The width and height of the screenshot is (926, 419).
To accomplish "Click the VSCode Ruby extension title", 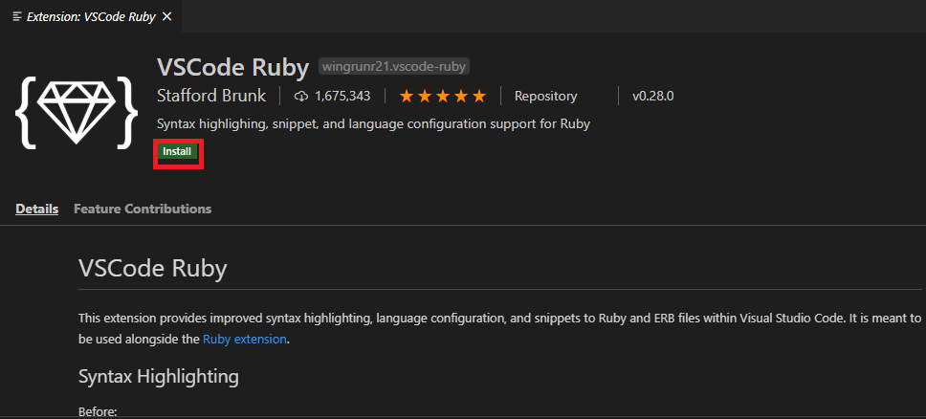I will click(x=232, y=67).
